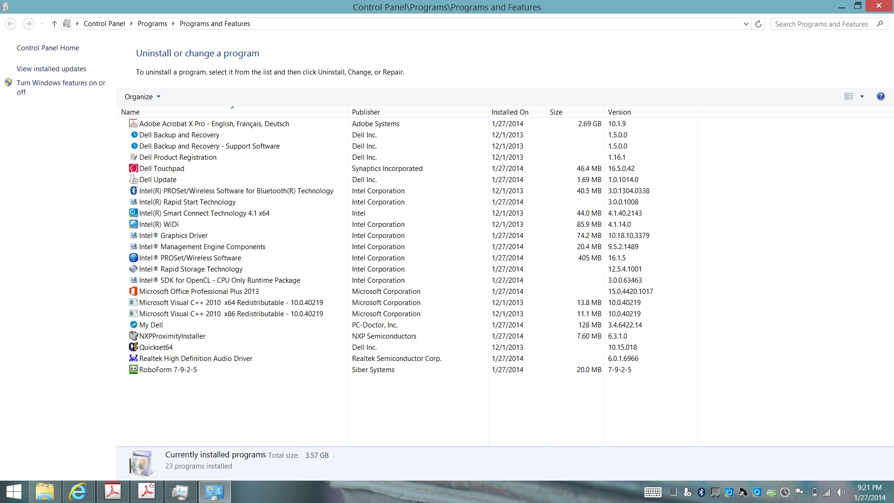
Task: Open the help question mark button
Action: (x=880, y=96)
